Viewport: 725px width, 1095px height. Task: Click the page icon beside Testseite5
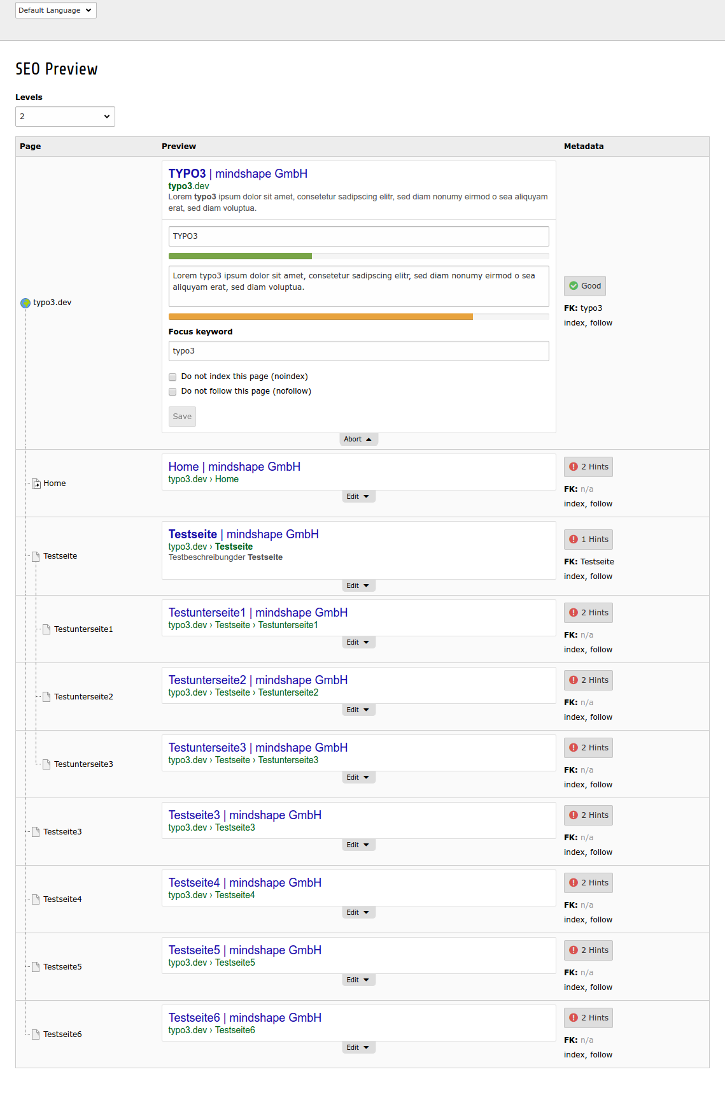[x=36, y=967]
